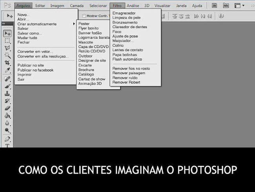Open the Análise menu
The width and height of the screenshot is (255, 192).
pos(133,6)
